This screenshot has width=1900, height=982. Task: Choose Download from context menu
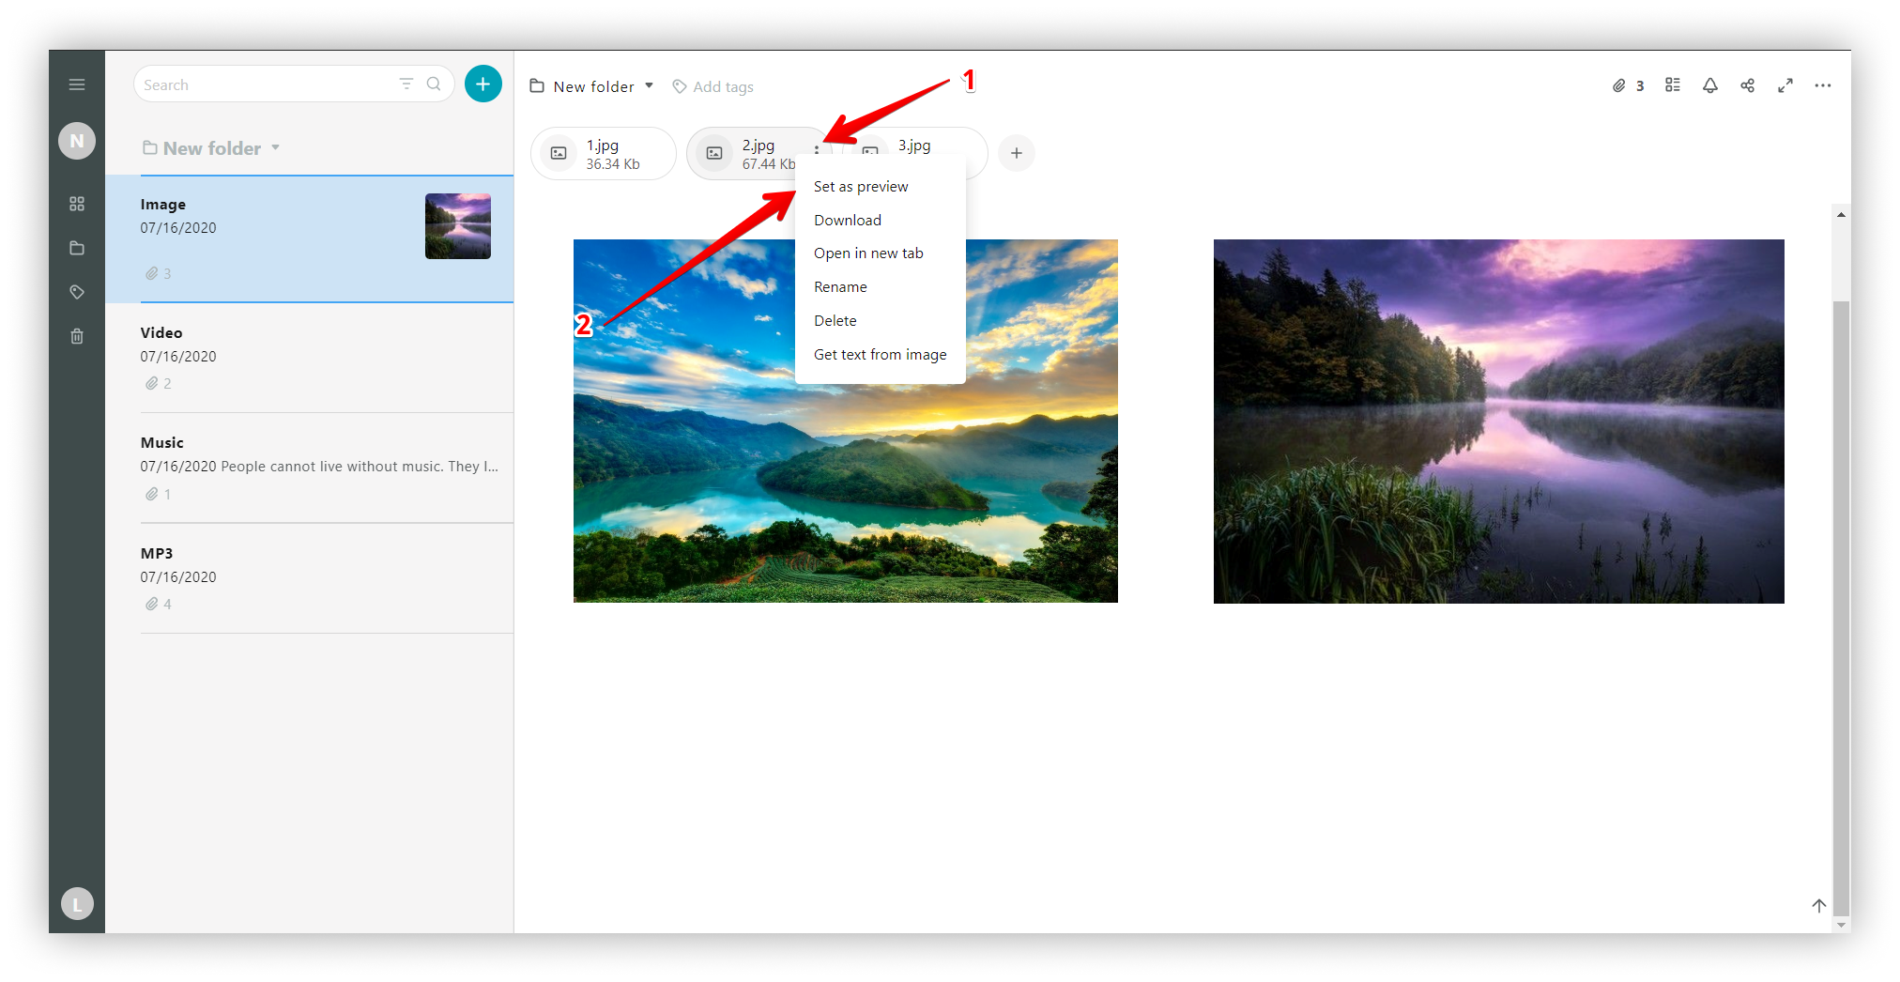pyautogui.click(x=881, y=220)
